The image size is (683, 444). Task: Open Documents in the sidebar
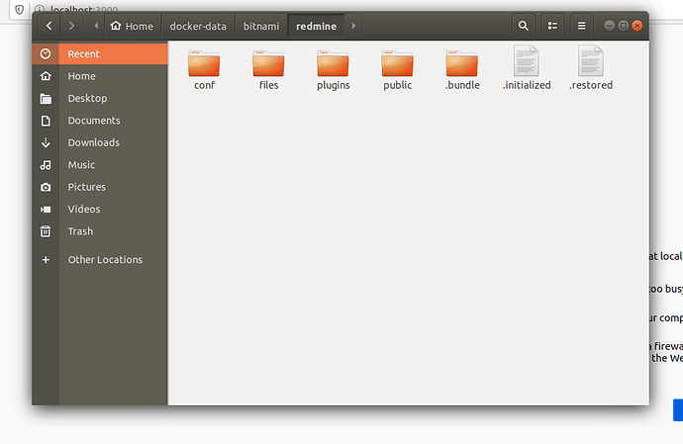[x=93, y=121]
